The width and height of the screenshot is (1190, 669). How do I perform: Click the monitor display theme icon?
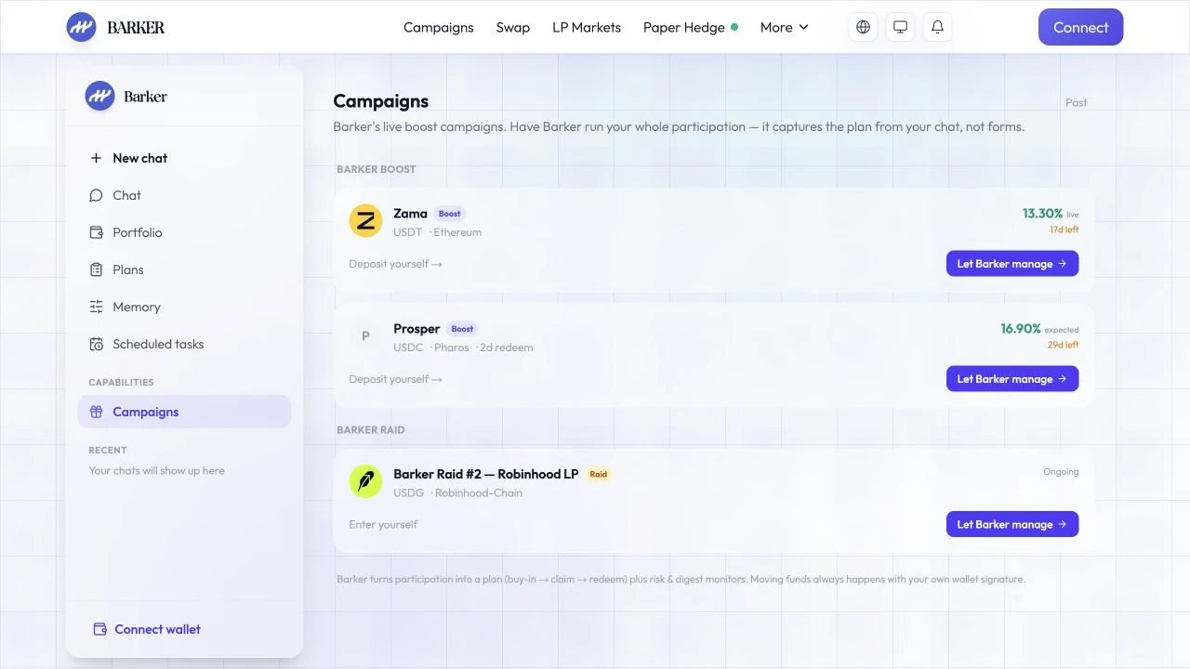pos(900,27)
